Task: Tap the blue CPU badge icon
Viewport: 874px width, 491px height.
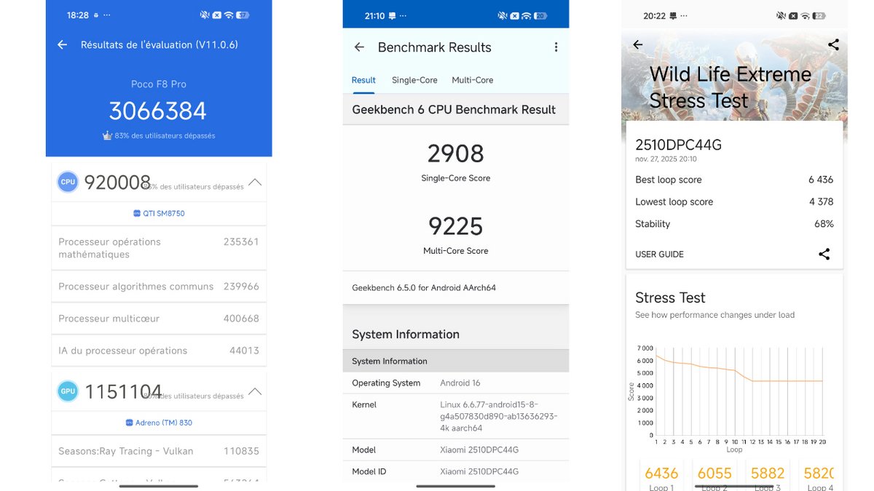Action: [68, 183]
